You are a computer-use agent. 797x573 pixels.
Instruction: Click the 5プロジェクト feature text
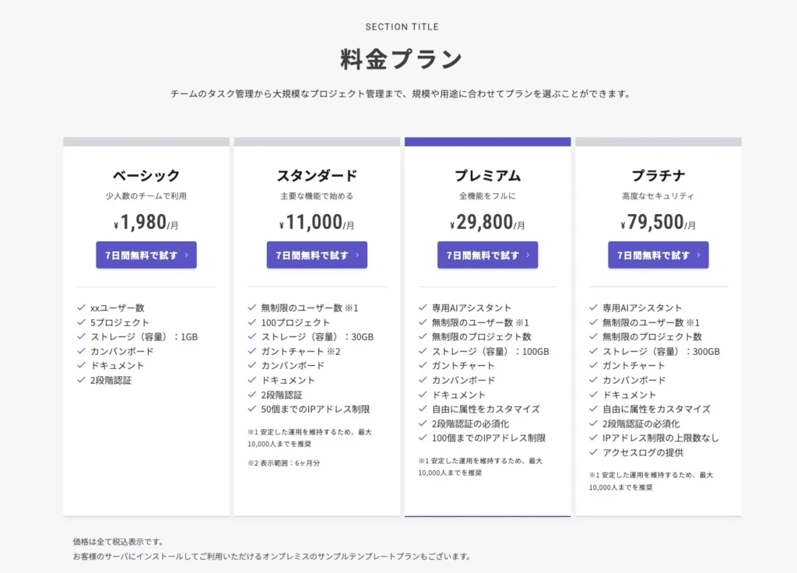[x=120, y=322]
